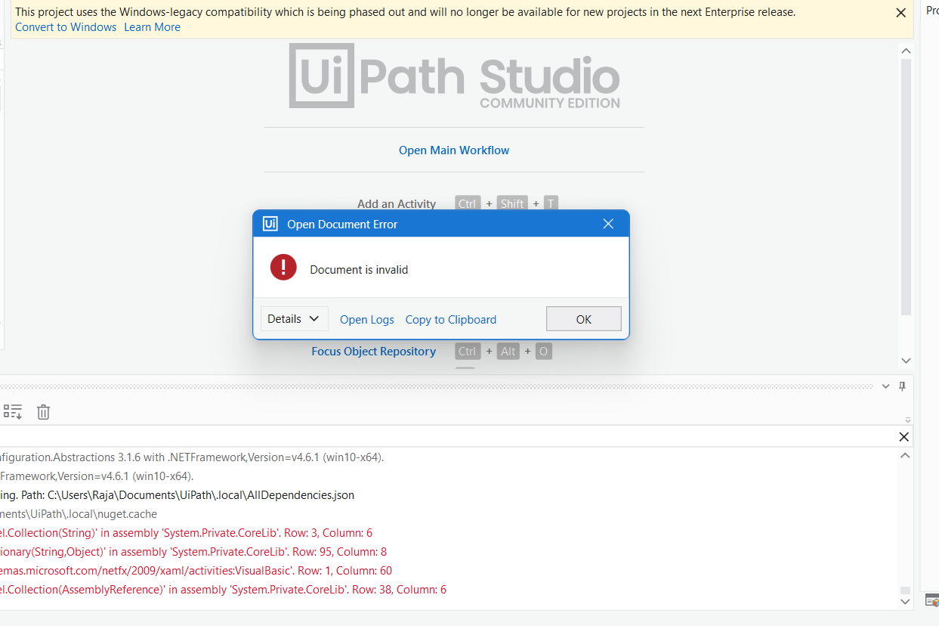The width and height of the screenshot is (939, 626).
Task: Select the AllDependencies.json path log line
Action: (x=178, y=495)
